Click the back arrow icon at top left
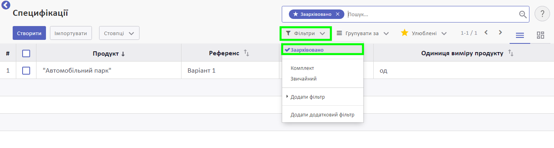Viewport: 554px width, 148px height. pos(6,6)
